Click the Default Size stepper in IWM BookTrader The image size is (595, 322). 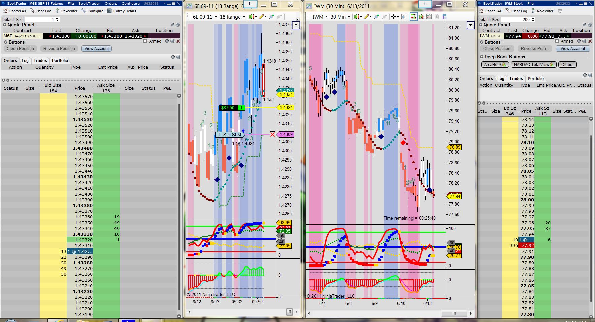533,20
